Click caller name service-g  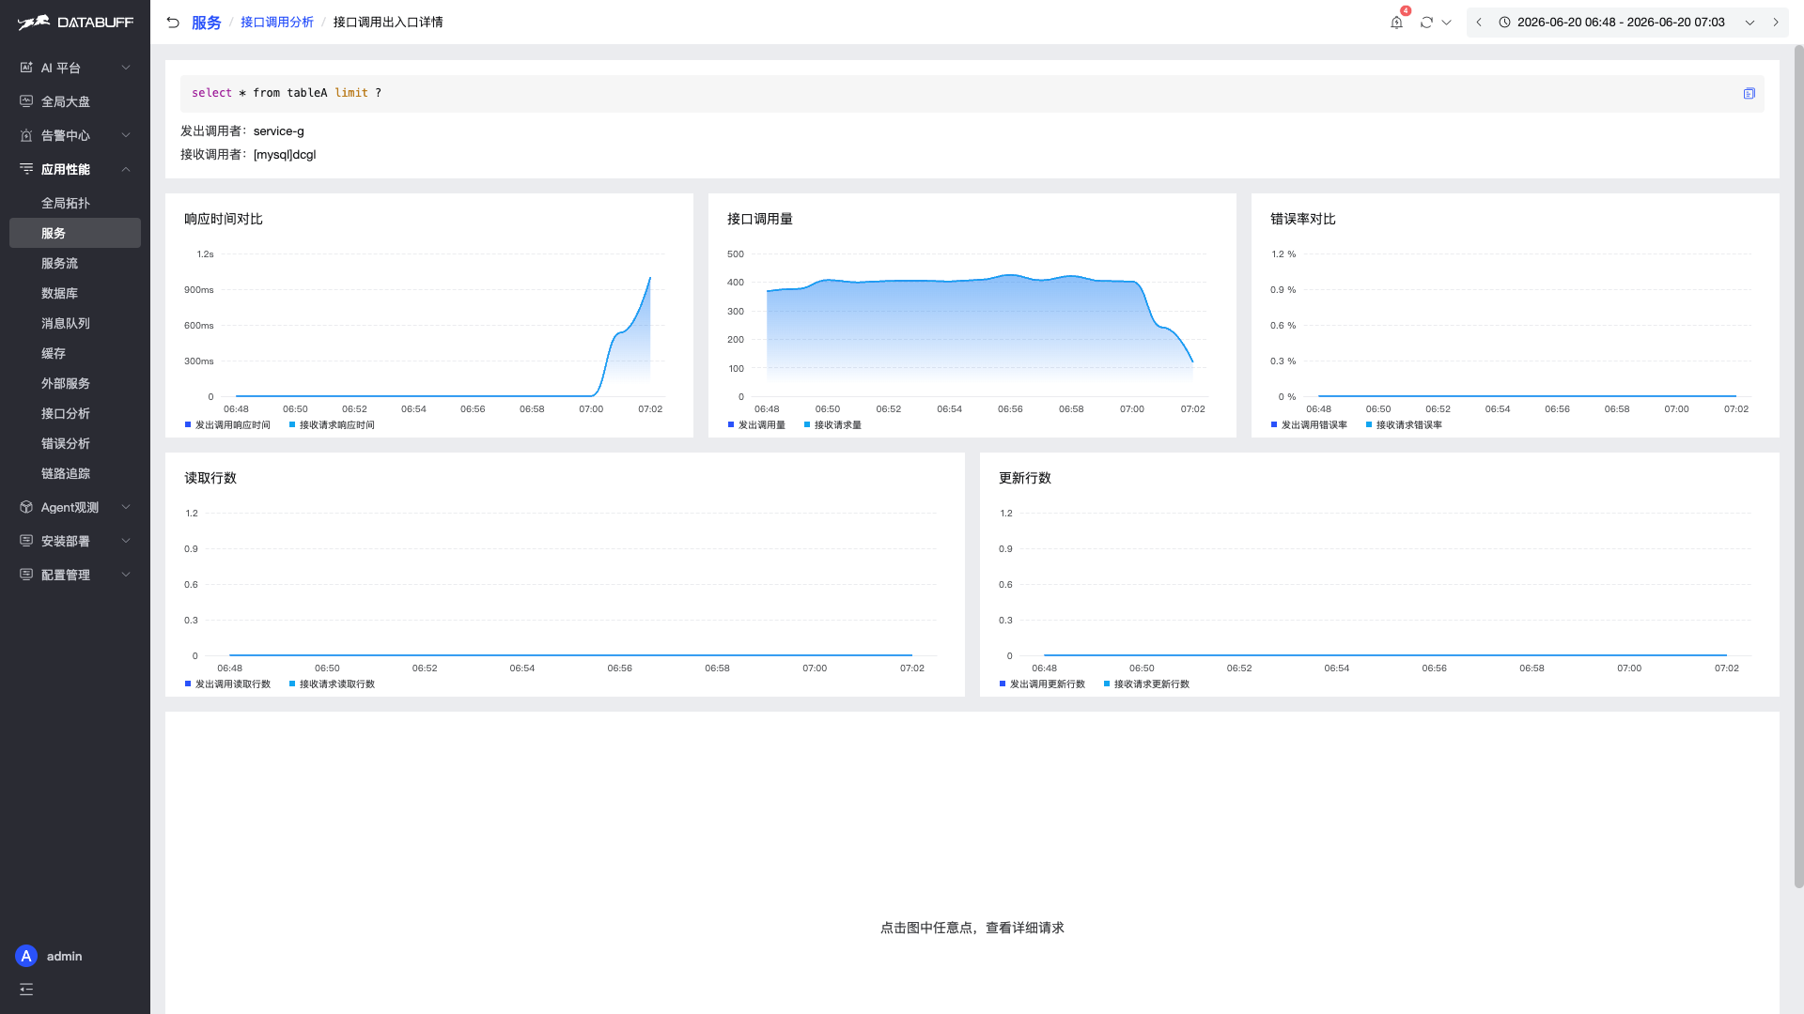[278, 131]
